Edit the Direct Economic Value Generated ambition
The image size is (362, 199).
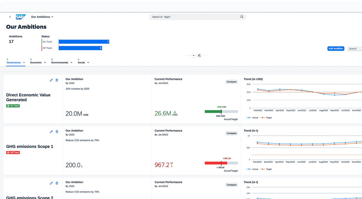51,80
